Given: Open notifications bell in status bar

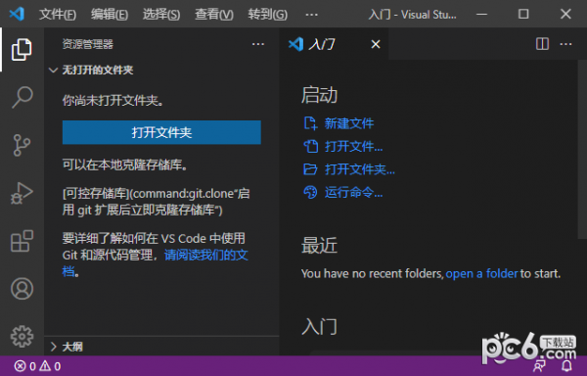Looking at the screenshot, I should [566, 365].
